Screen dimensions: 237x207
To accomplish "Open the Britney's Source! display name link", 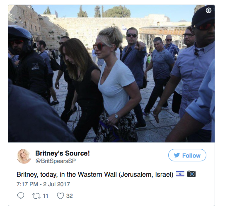I will point(63,153).
